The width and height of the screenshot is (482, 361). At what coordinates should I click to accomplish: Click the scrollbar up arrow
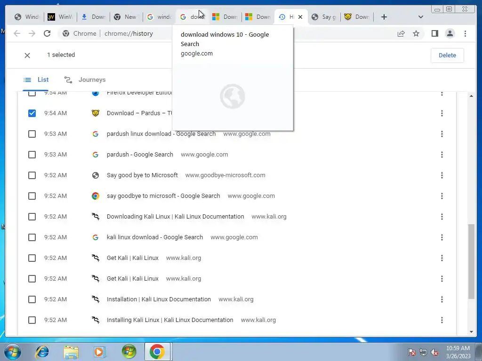(x=471, y=96)
